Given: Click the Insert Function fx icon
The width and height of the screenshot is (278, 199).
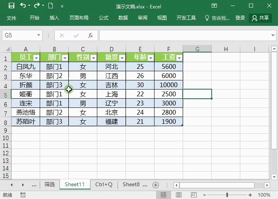Looking at the screenshot, I should (90, 35).
